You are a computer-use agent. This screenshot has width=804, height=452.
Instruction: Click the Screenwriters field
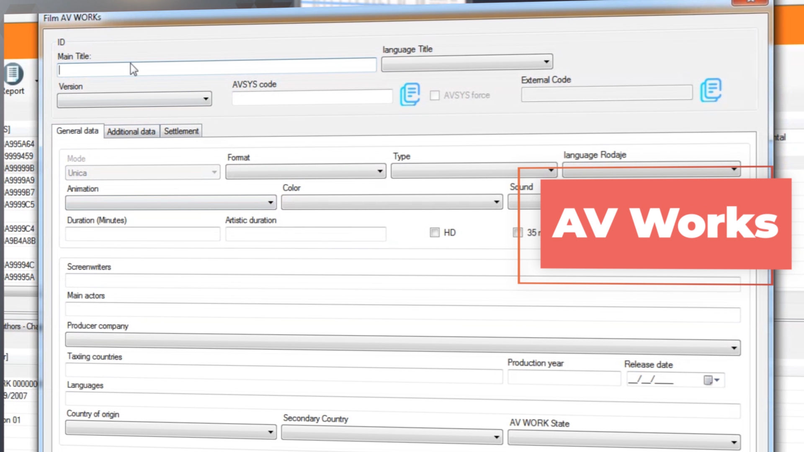(403, 282)
